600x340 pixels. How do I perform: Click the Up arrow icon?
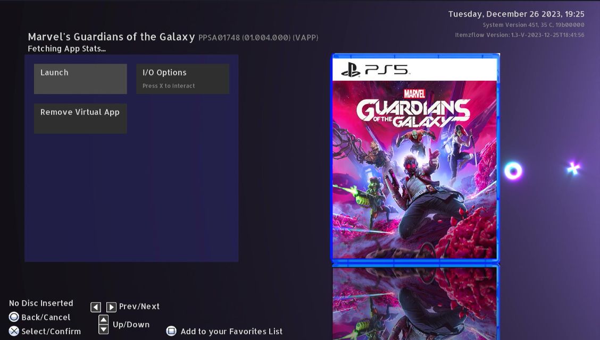[103, 320]
